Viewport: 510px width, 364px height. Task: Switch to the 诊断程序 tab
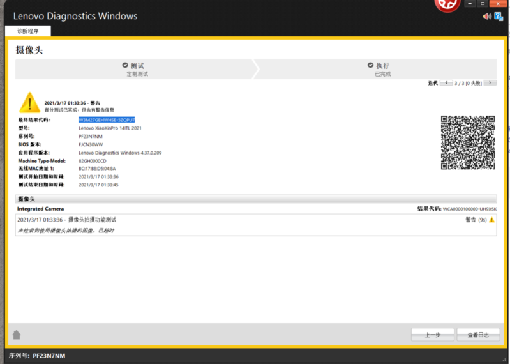click(x=28, y=31)
